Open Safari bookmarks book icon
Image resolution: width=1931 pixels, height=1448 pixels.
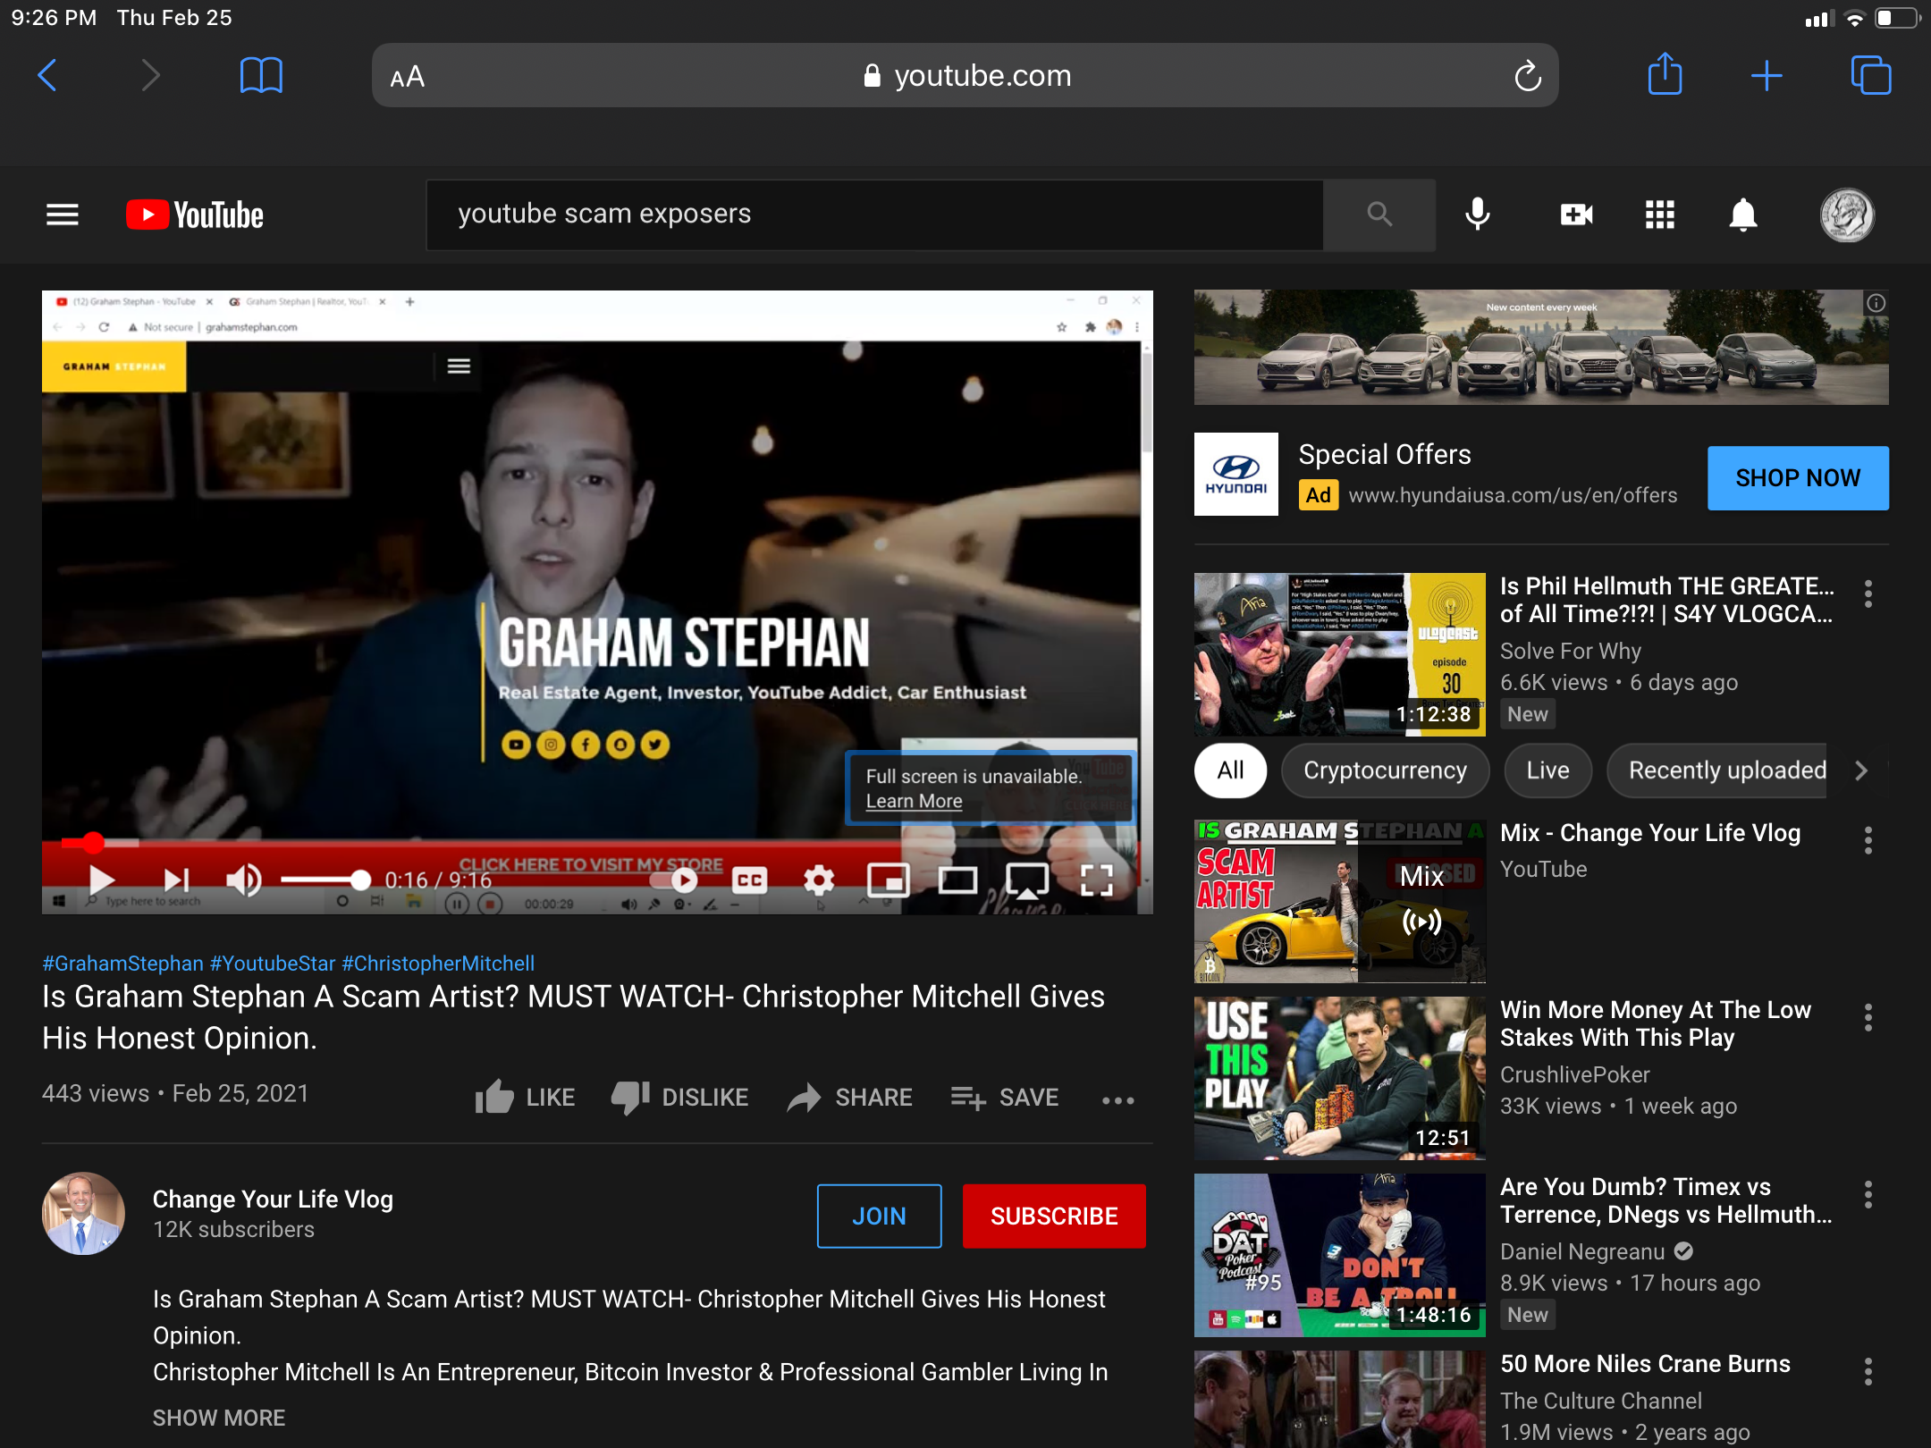coord(261,76)
